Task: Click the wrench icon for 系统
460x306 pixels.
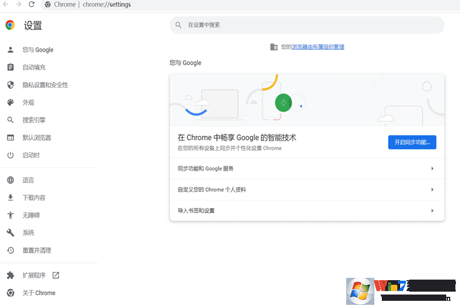Action: click(x=10, y=233)
